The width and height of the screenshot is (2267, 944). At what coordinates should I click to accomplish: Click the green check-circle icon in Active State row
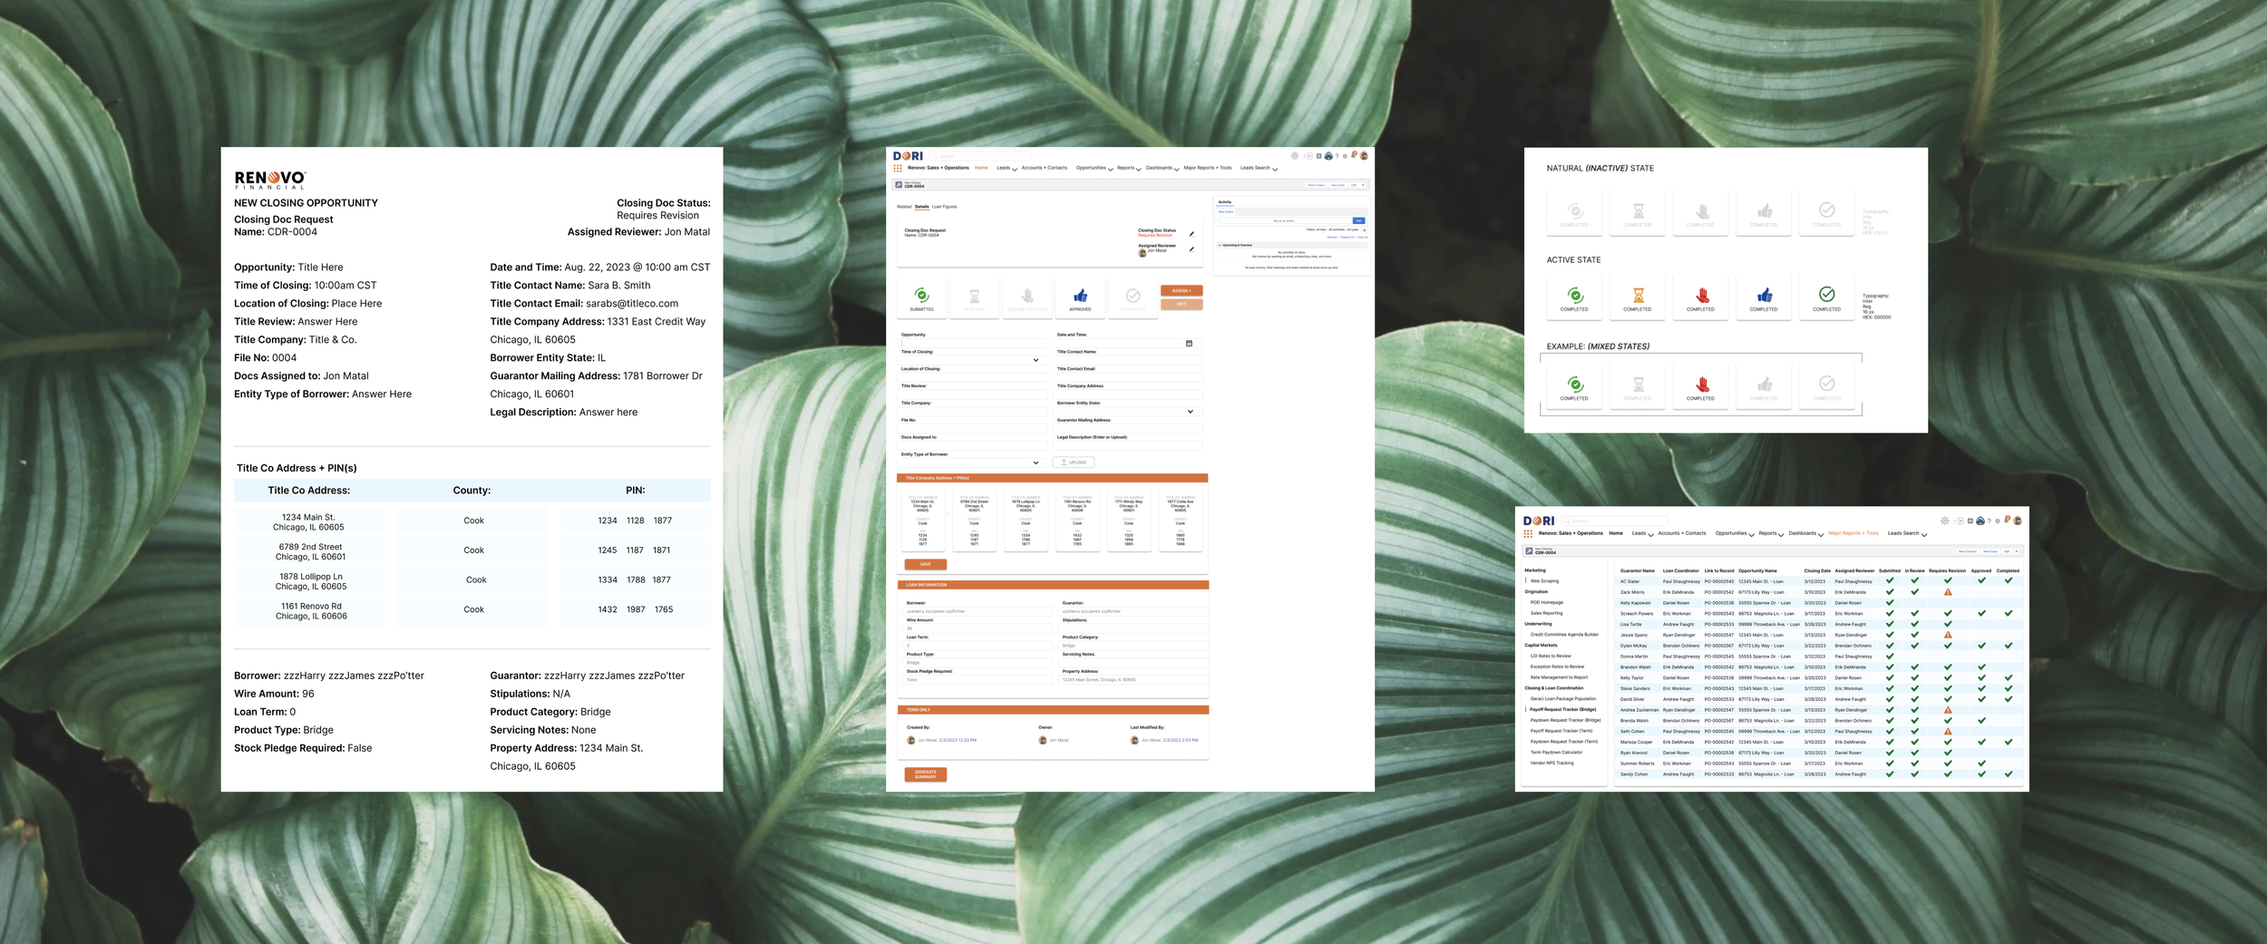click(x=1826, y=294)
